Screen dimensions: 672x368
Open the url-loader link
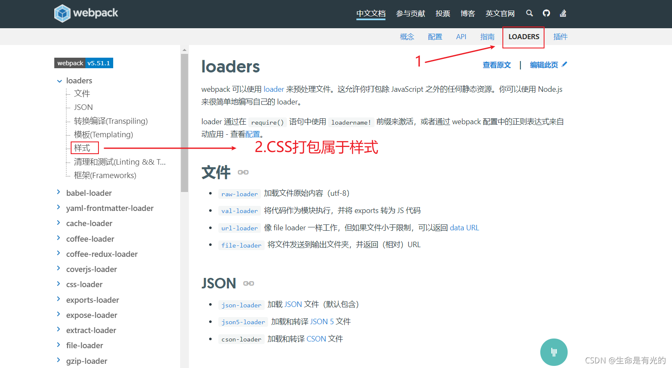[239, 228]
